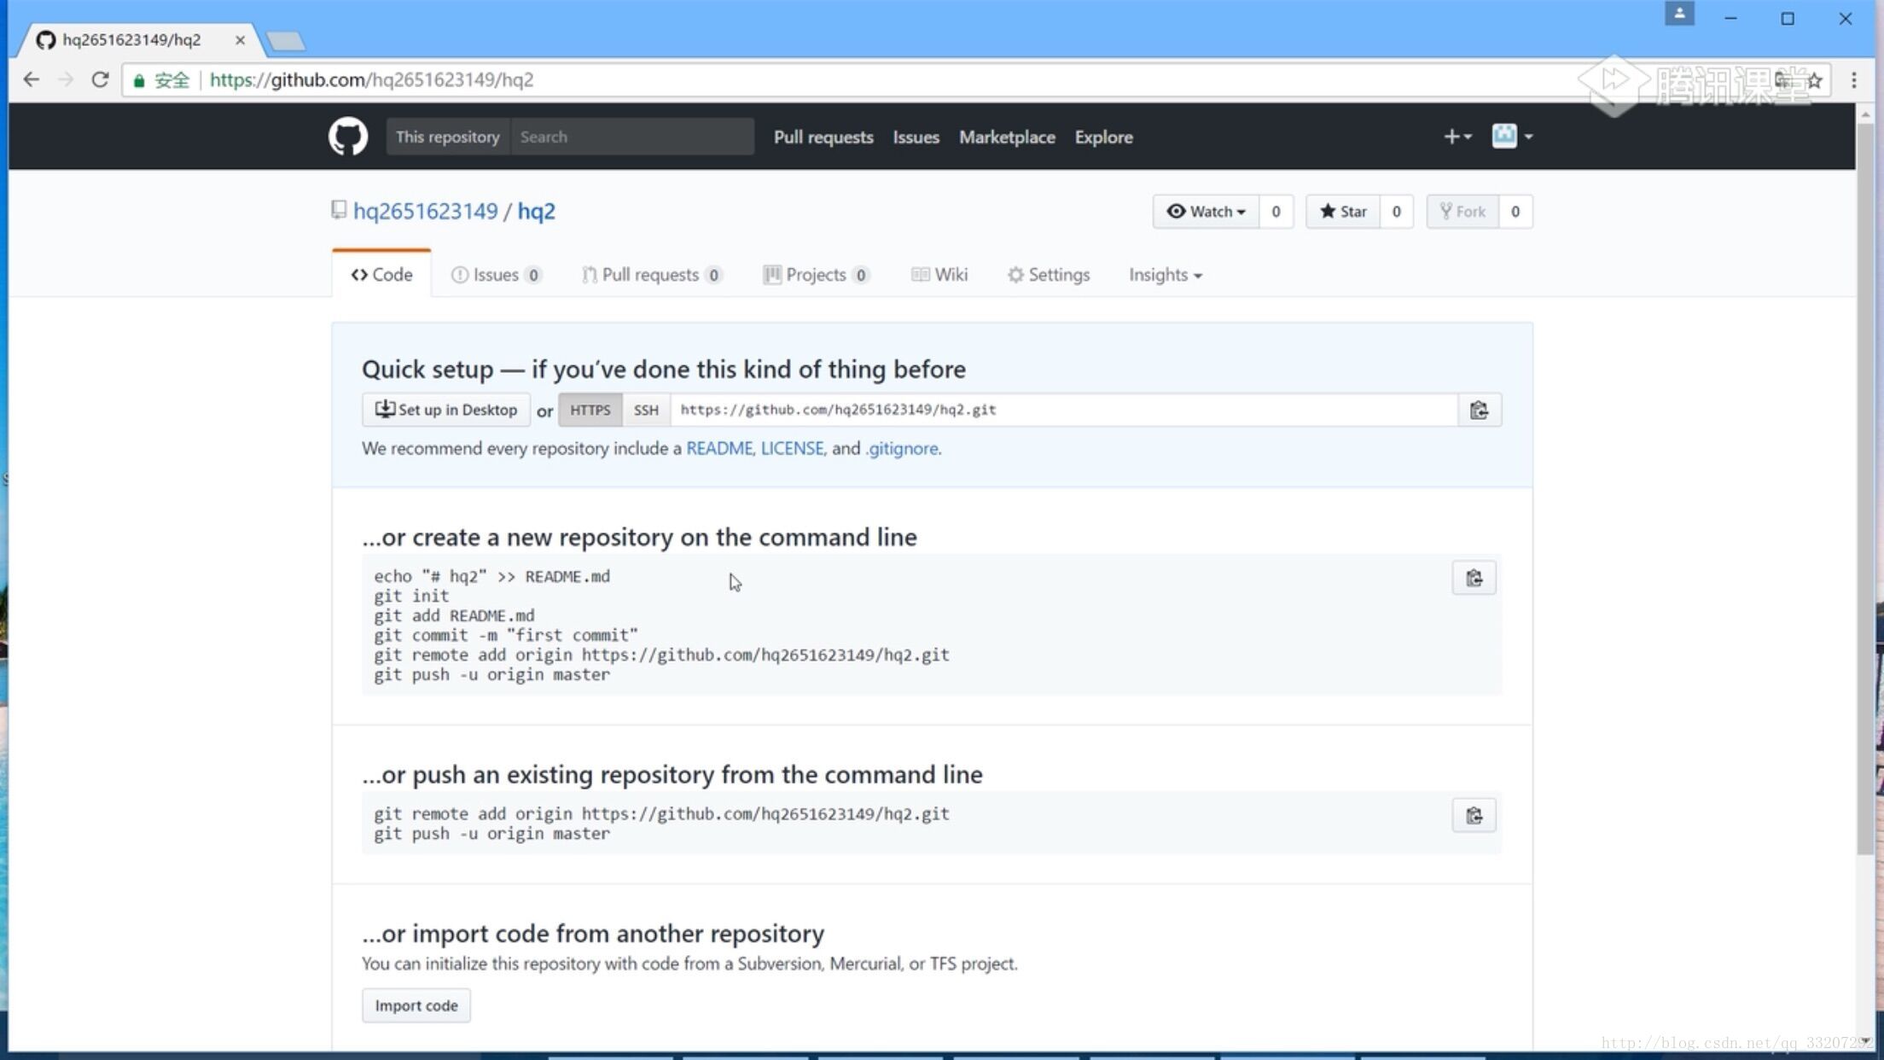Expand the Insights dropdown tab
This screenshot has width=1884, height=1060.
click(1166, 275)
